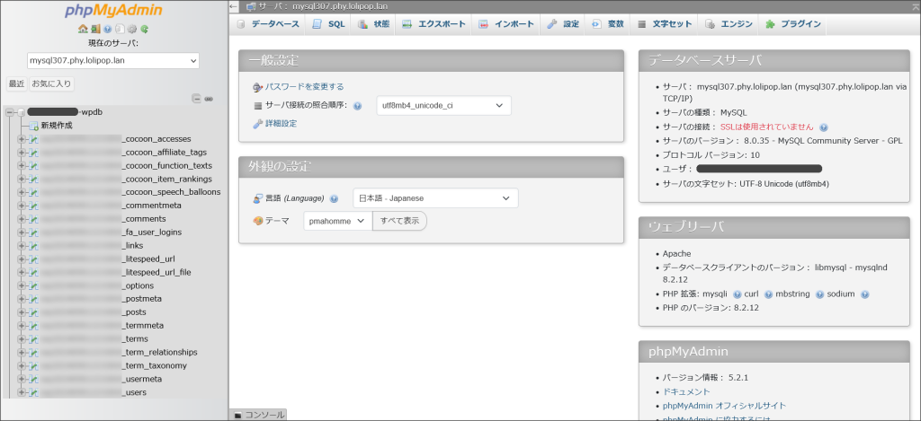Click the パスワードを変更する link
The width and height of the screenshot is (921, 421).
304,87
